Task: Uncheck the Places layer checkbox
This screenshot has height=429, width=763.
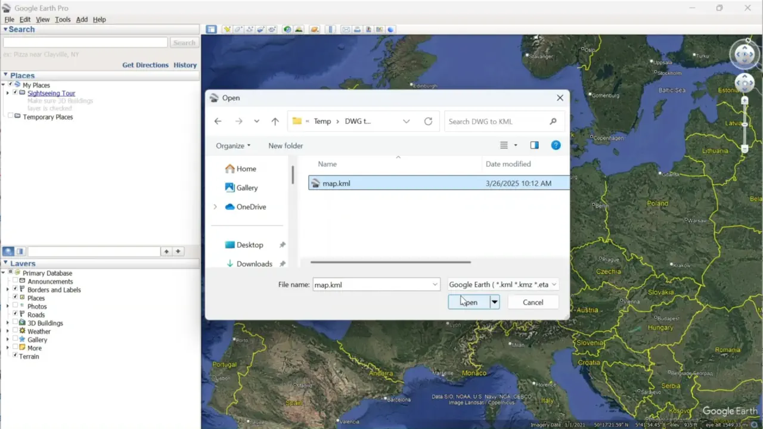Action: coord(15,298)
